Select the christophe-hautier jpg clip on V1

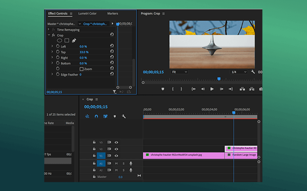coord(184,156)
